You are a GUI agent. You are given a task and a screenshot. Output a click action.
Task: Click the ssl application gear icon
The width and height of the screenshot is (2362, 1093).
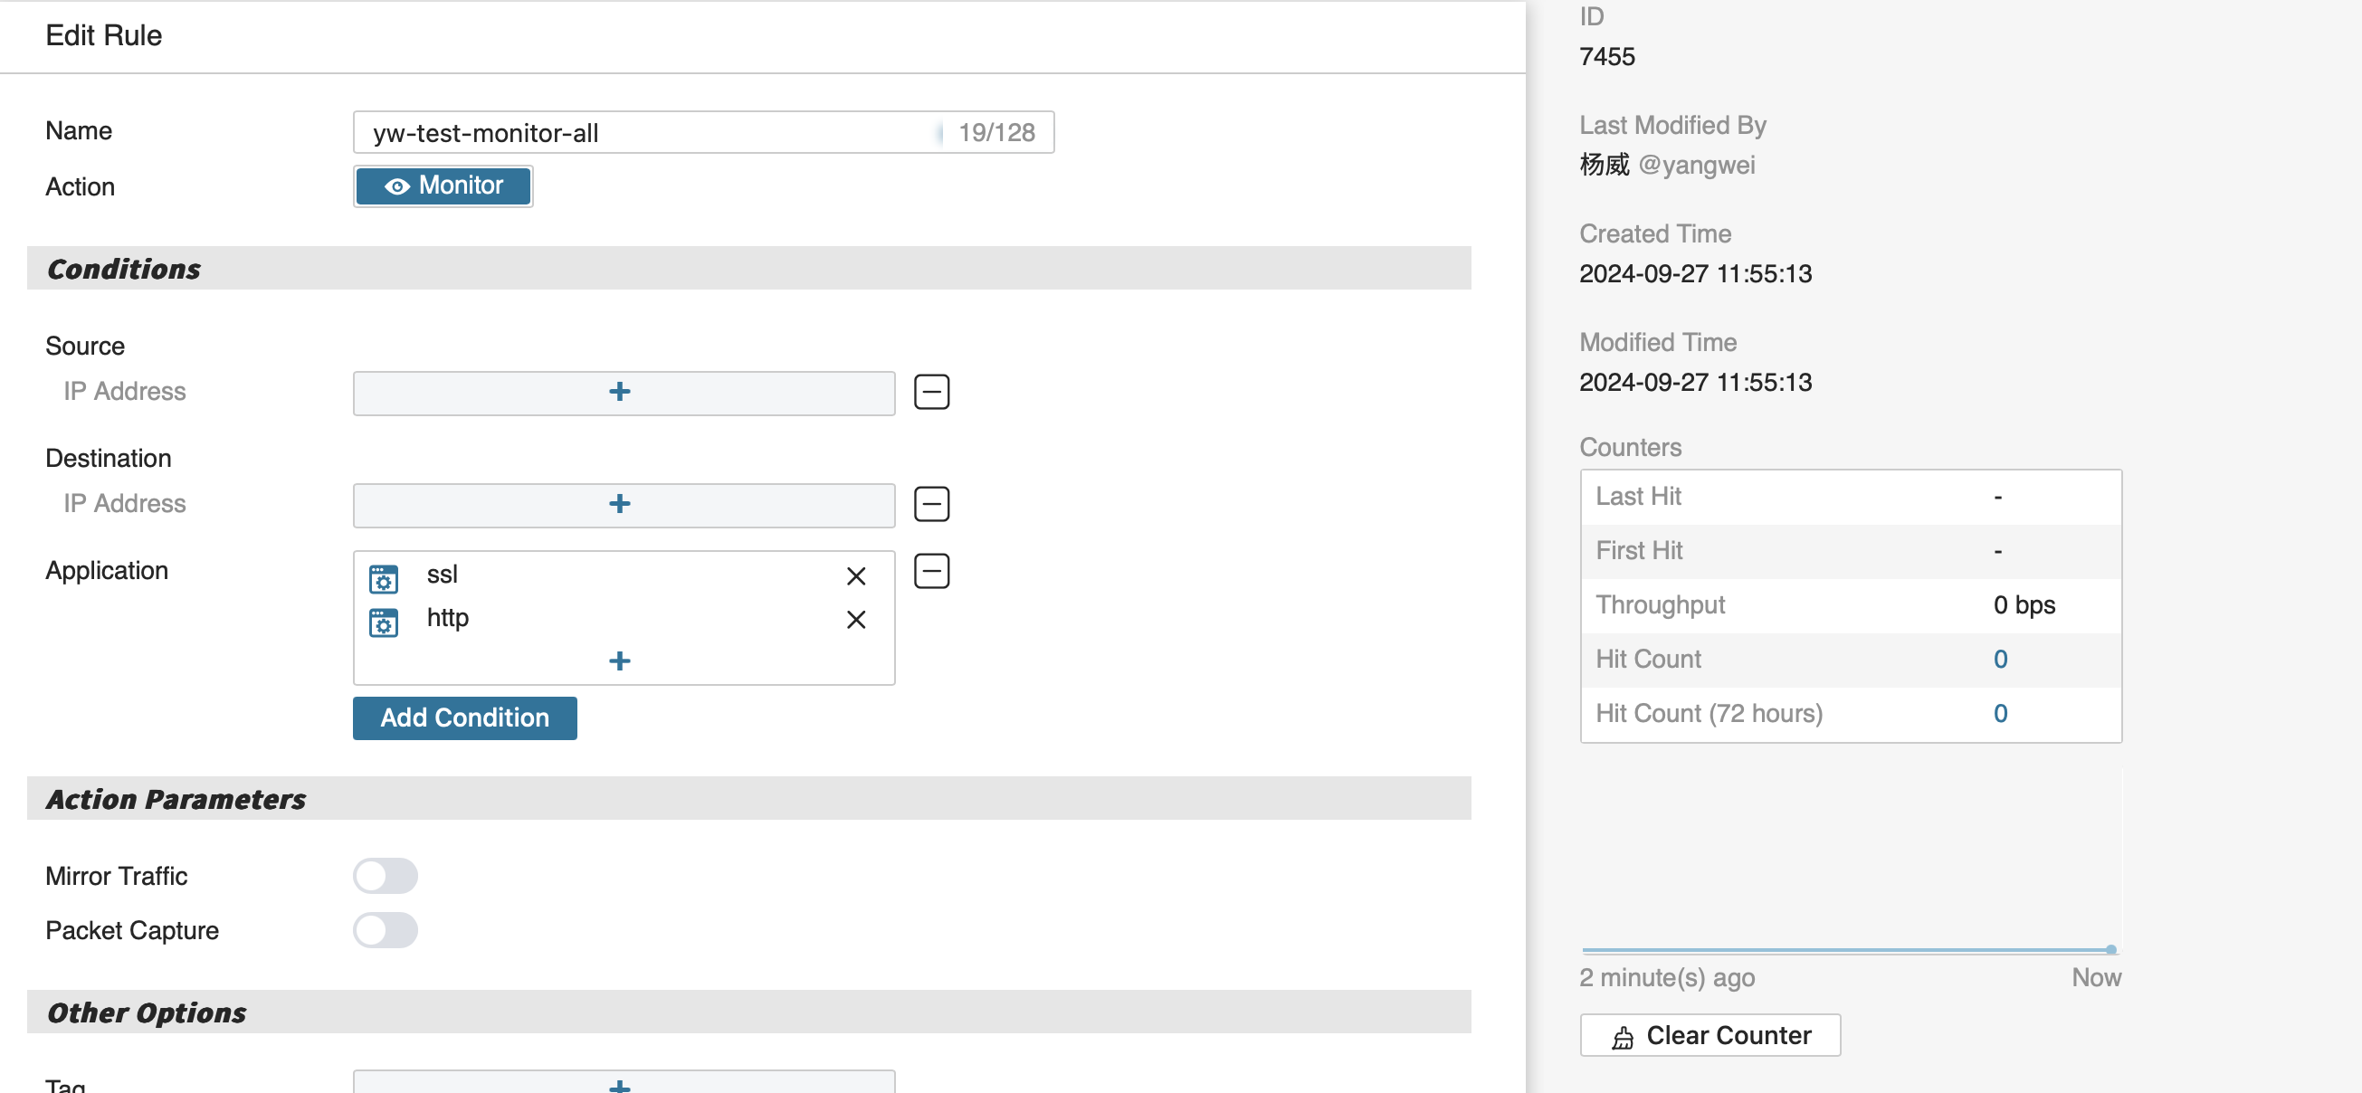pos(384,578)
